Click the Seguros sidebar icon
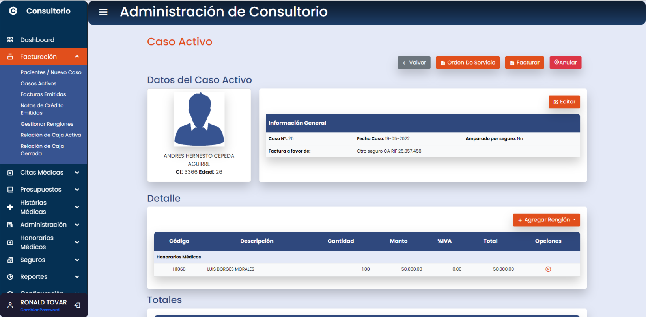The width and height of the screenshot is (646, 317). pyautogui.click(x=10, y=260)
